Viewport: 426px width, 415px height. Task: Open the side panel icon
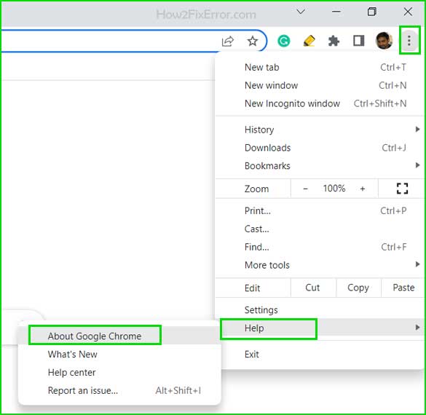point(358,41)
